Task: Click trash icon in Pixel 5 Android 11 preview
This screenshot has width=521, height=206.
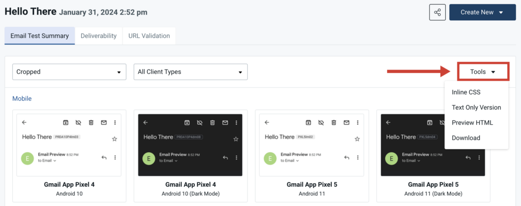Action: coord(333,122)
